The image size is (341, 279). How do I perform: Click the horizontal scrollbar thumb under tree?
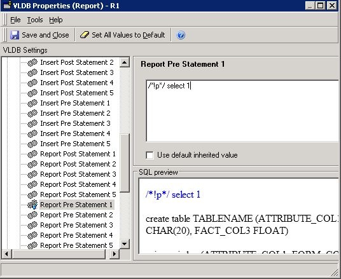[x=59, y=254]
